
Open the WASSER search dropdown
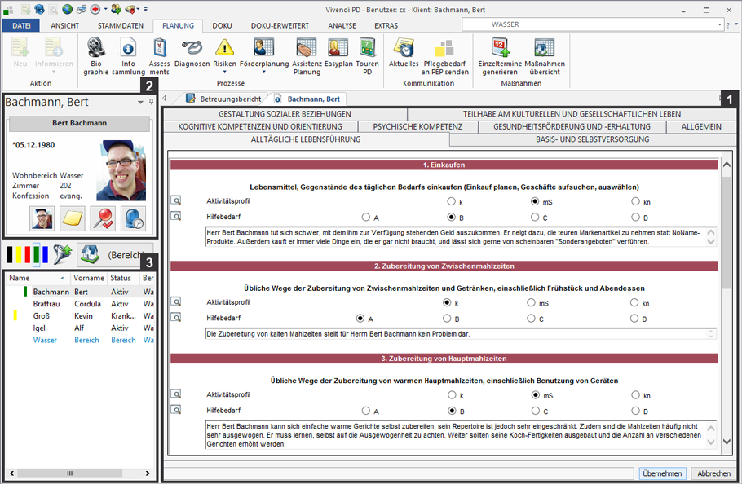[x=721, y=25]
